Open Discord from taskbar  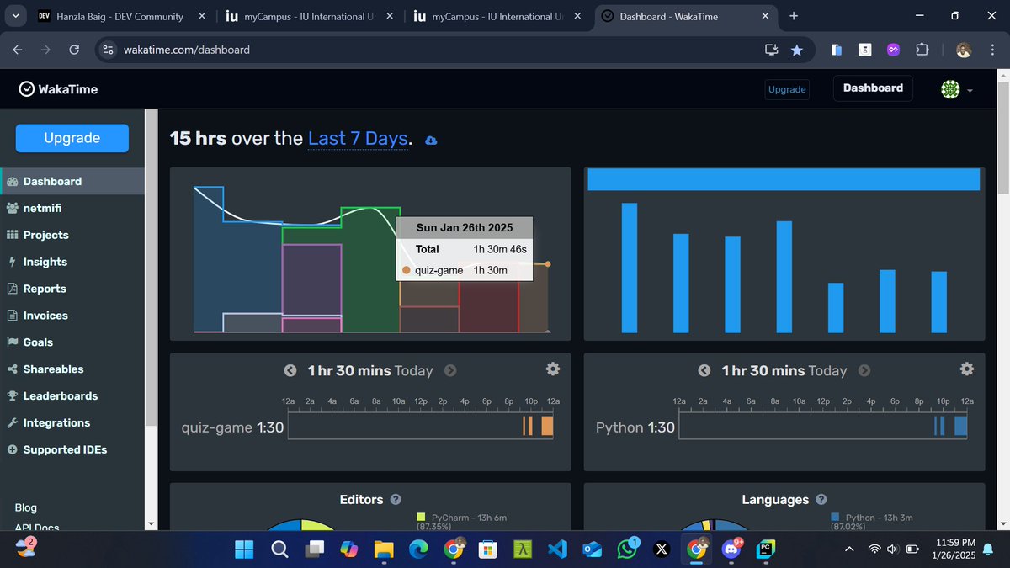click(x=731, y=549)
